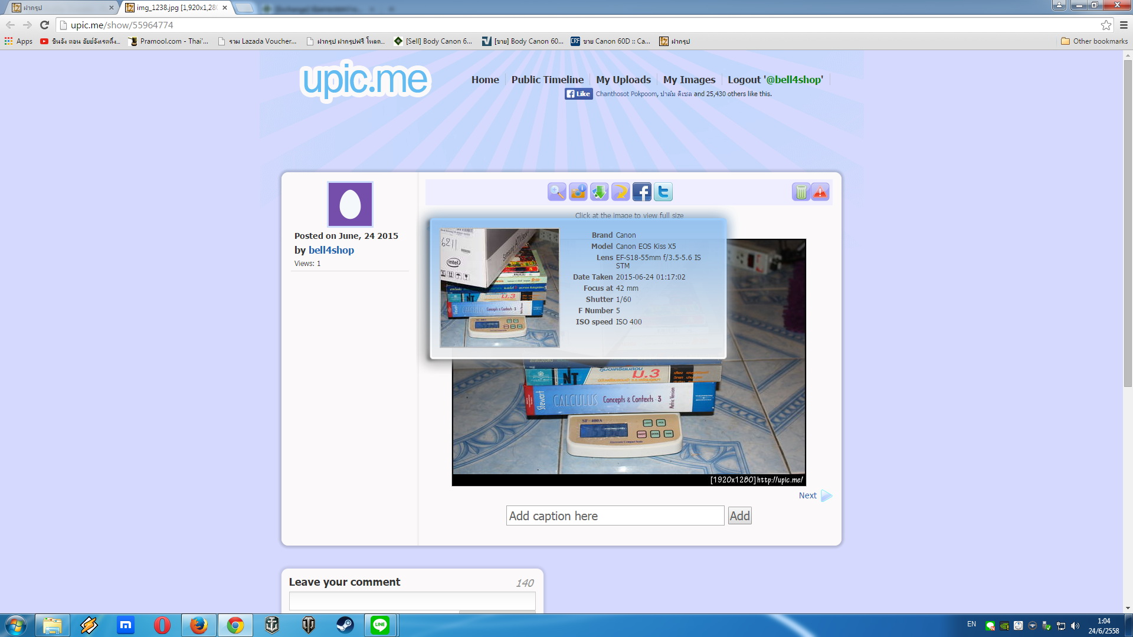Open bell4shop user profile link
1133x637 pixels.
(x=331, y=250)
